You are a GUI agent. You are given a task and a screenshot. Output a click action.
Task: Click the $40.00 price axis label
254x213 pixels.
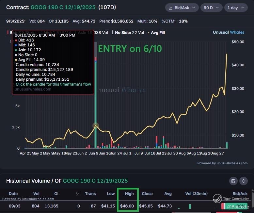point(238,65)
